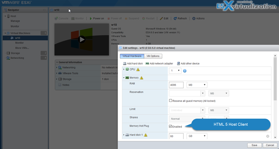Image resolution: width=279 pixels, height=149 pixels.
Task: Switch to the VM Options tab
Action: [x=153, y=56]
